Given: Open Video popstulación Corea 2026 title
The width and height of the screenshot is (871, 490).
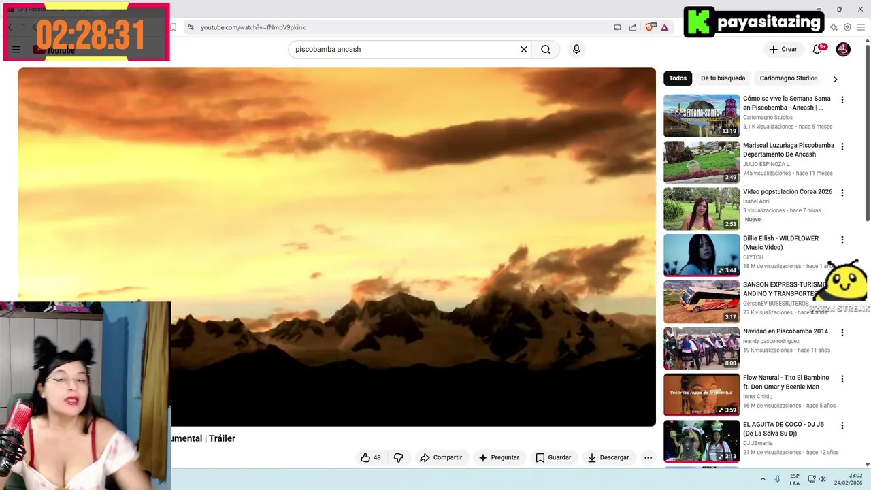Looking at the screenshot, I should pyautogui.click(x=787, y=192).
